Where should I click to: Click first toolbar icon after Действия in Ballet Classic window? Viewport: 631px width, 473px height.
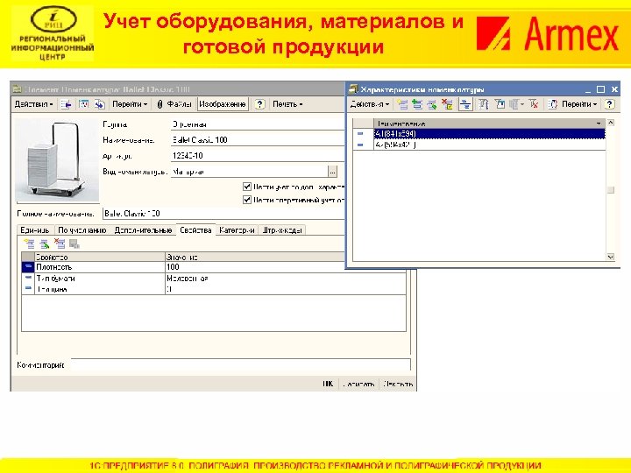point(67,104)
